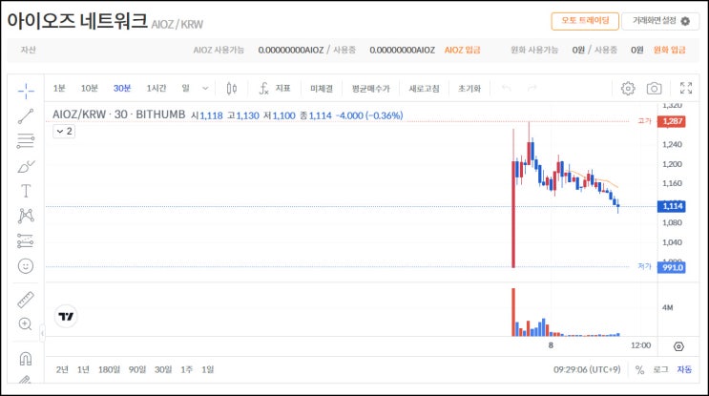This screenshot has width=709, height=396.
Task: Click 새로고침 to refresh chart
Action: pos(424,89)
